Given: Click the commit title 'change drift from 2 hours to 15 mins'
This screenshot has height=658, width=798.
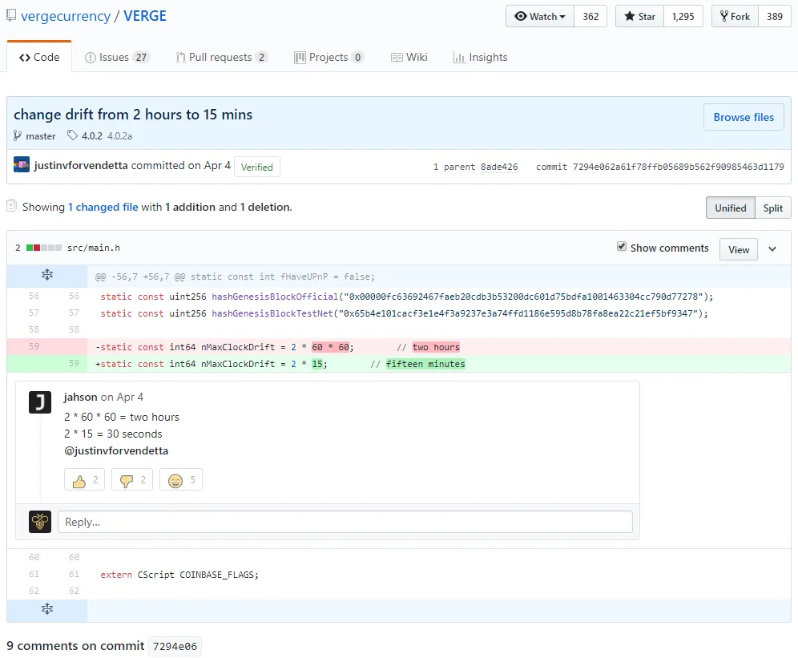Looking at the screenshot, I should pos(133,115).
